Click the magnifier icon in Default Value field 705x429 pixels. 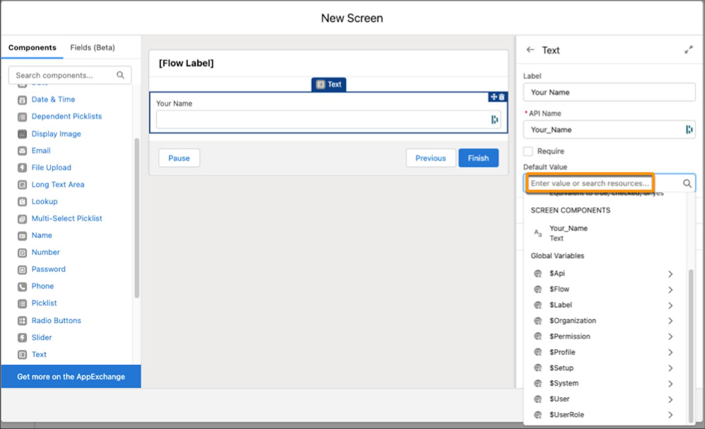687,183
